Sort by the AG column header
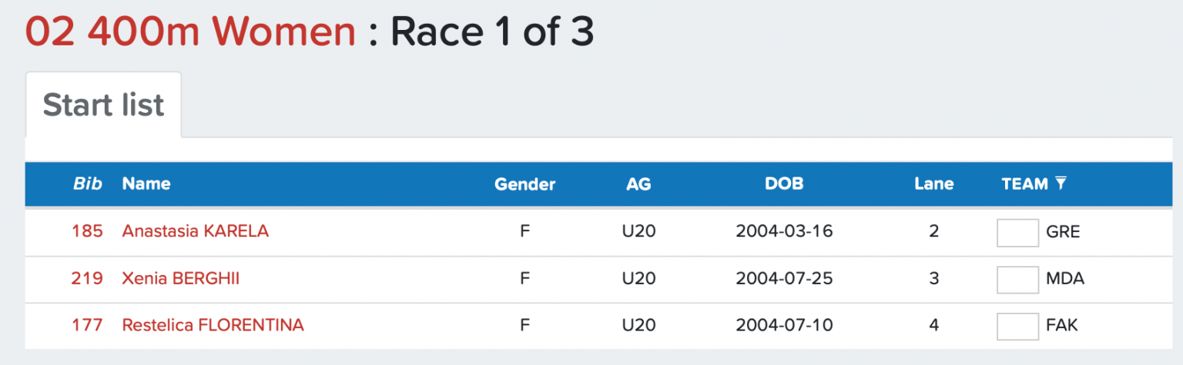The image size is (1183, 365). click(638, 184)
